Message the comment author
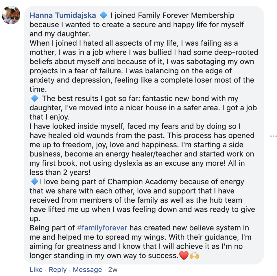 point(87,270)
